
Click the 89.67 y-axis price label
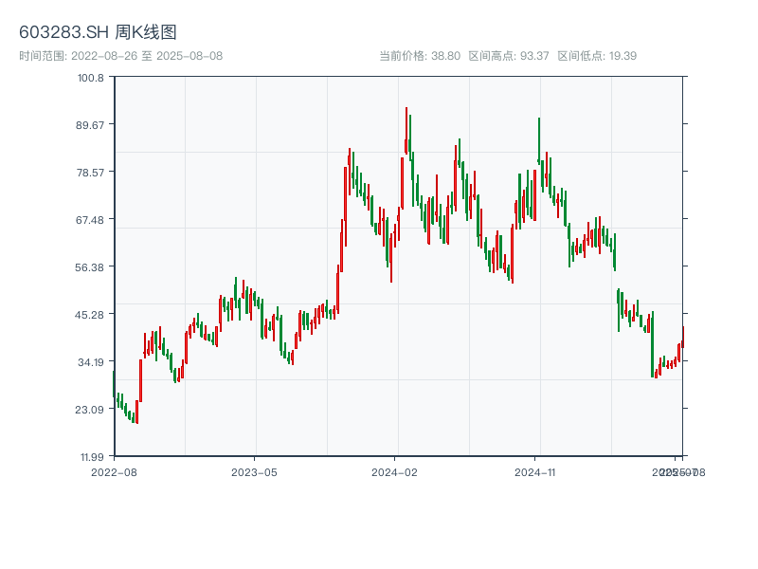point(91,125)
